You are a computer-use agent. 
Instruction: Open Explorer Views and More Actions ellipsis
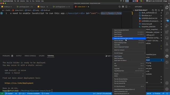(x=161, y=7)
